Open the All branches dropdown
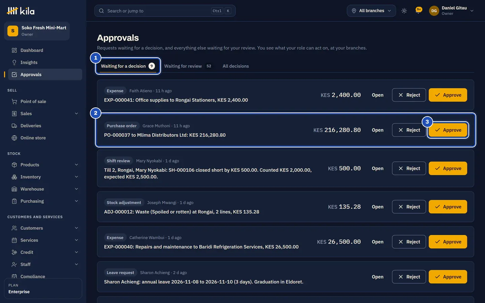 pos(371,11)
